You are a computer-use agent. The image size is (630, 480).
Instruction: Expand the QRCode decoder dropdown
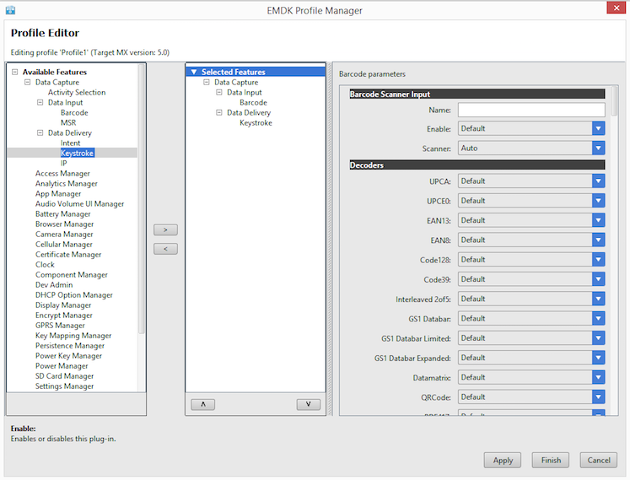pyautogui.click(x=598, y=396)
